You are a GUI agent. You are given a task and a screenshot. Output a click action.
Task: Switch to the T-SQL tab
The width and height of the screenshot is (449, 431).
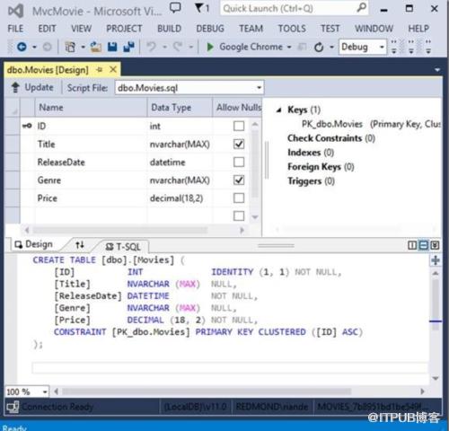[123, 247]
